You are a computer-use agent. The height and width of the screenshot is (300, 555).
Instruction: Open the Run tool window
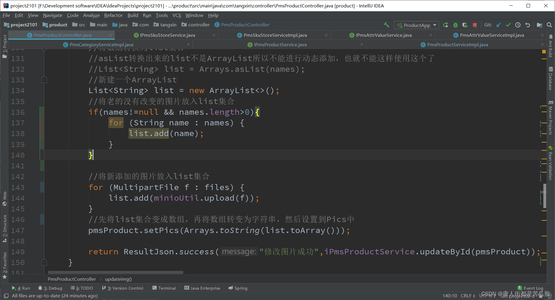point(21,288)
